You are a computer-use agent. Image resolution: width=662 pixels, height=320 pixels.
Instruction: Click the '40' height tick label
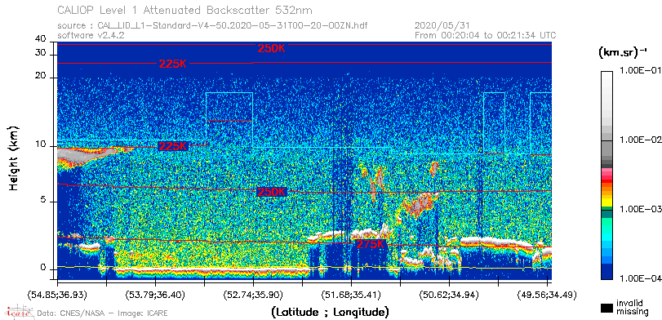click(x=41, y=39)
